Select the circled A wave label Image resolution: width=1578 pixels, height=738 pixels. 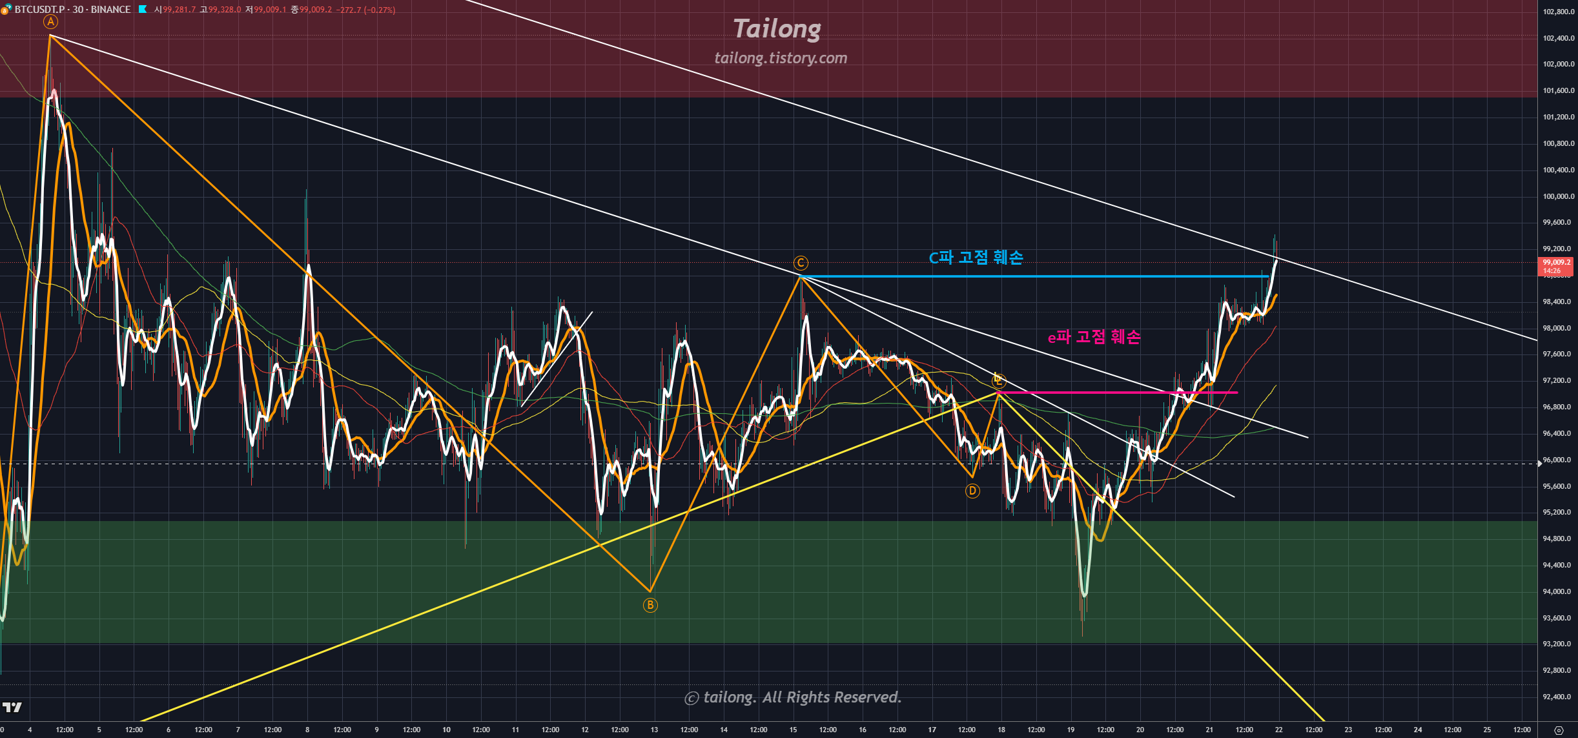coord(50,22)
